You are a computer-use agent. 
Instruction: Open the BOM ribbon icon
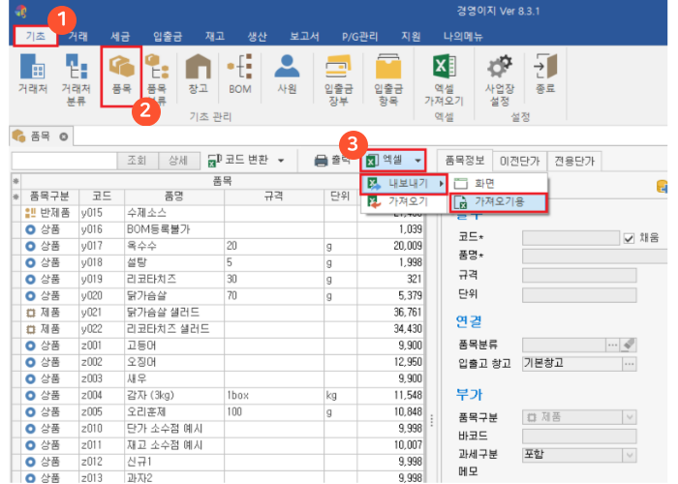239,75
